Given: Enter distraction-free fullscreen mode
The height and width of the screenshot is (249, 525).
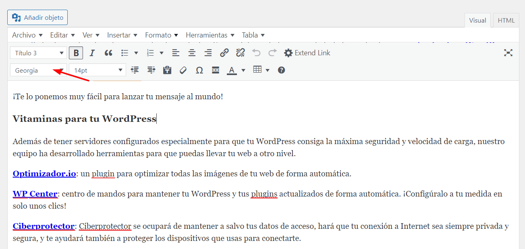Looking at the screenshot, I should pyautogui.click(x=508, y=53).
